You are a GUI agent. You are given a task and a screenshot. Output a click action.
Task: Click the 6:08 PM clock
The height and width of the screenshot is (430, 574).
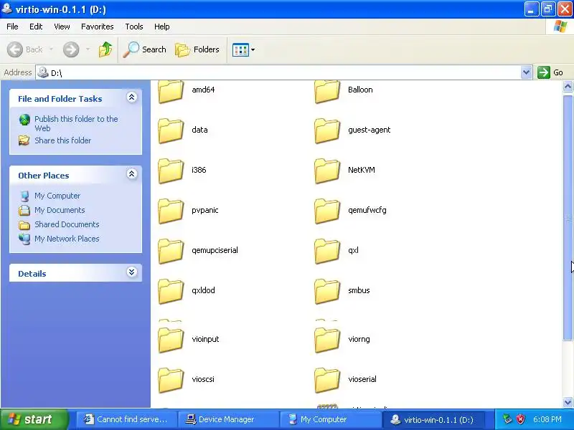[x=547, y=419]
